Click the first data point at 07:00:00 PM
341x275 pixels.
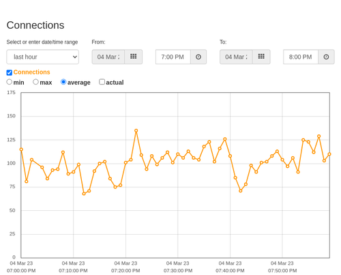coord(21,149)
